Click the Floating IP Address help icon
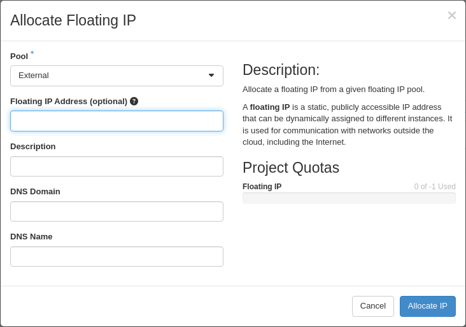This screenshot has height=327, width=466. [x=134, y=102]
